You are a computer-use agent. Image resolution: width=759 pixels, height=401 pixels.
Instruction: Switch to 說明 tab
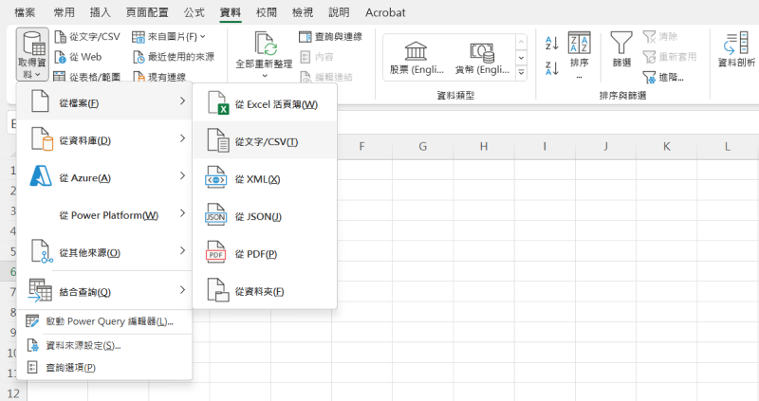tap(339, 12)
